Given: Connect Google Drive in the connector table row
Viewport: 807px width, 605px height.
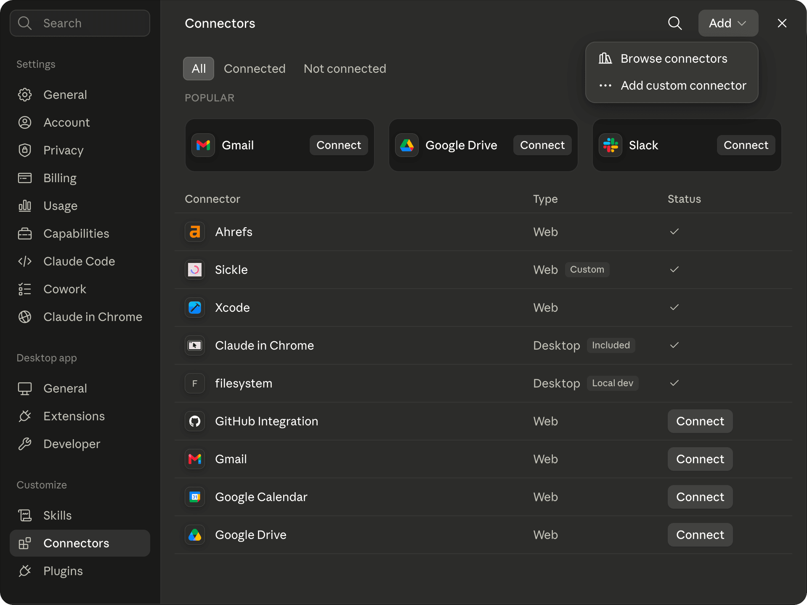Looking at the screenshot, I should [x=700, y=535].
